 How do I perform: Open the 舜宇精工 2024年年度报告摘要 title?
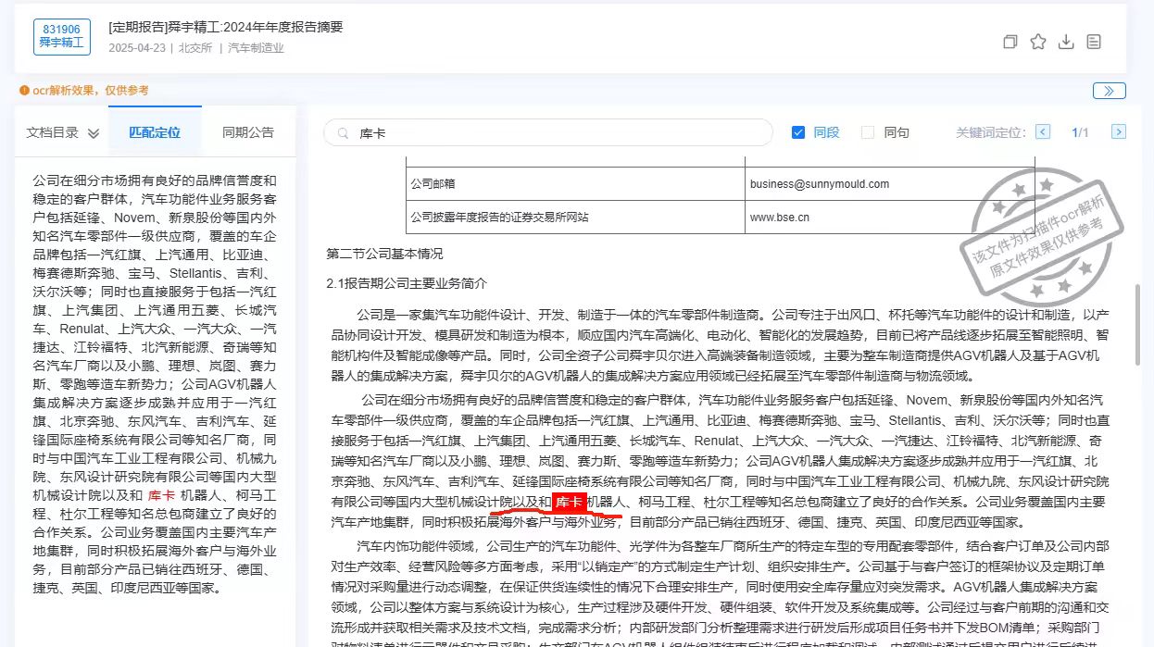tap(226, 27)
